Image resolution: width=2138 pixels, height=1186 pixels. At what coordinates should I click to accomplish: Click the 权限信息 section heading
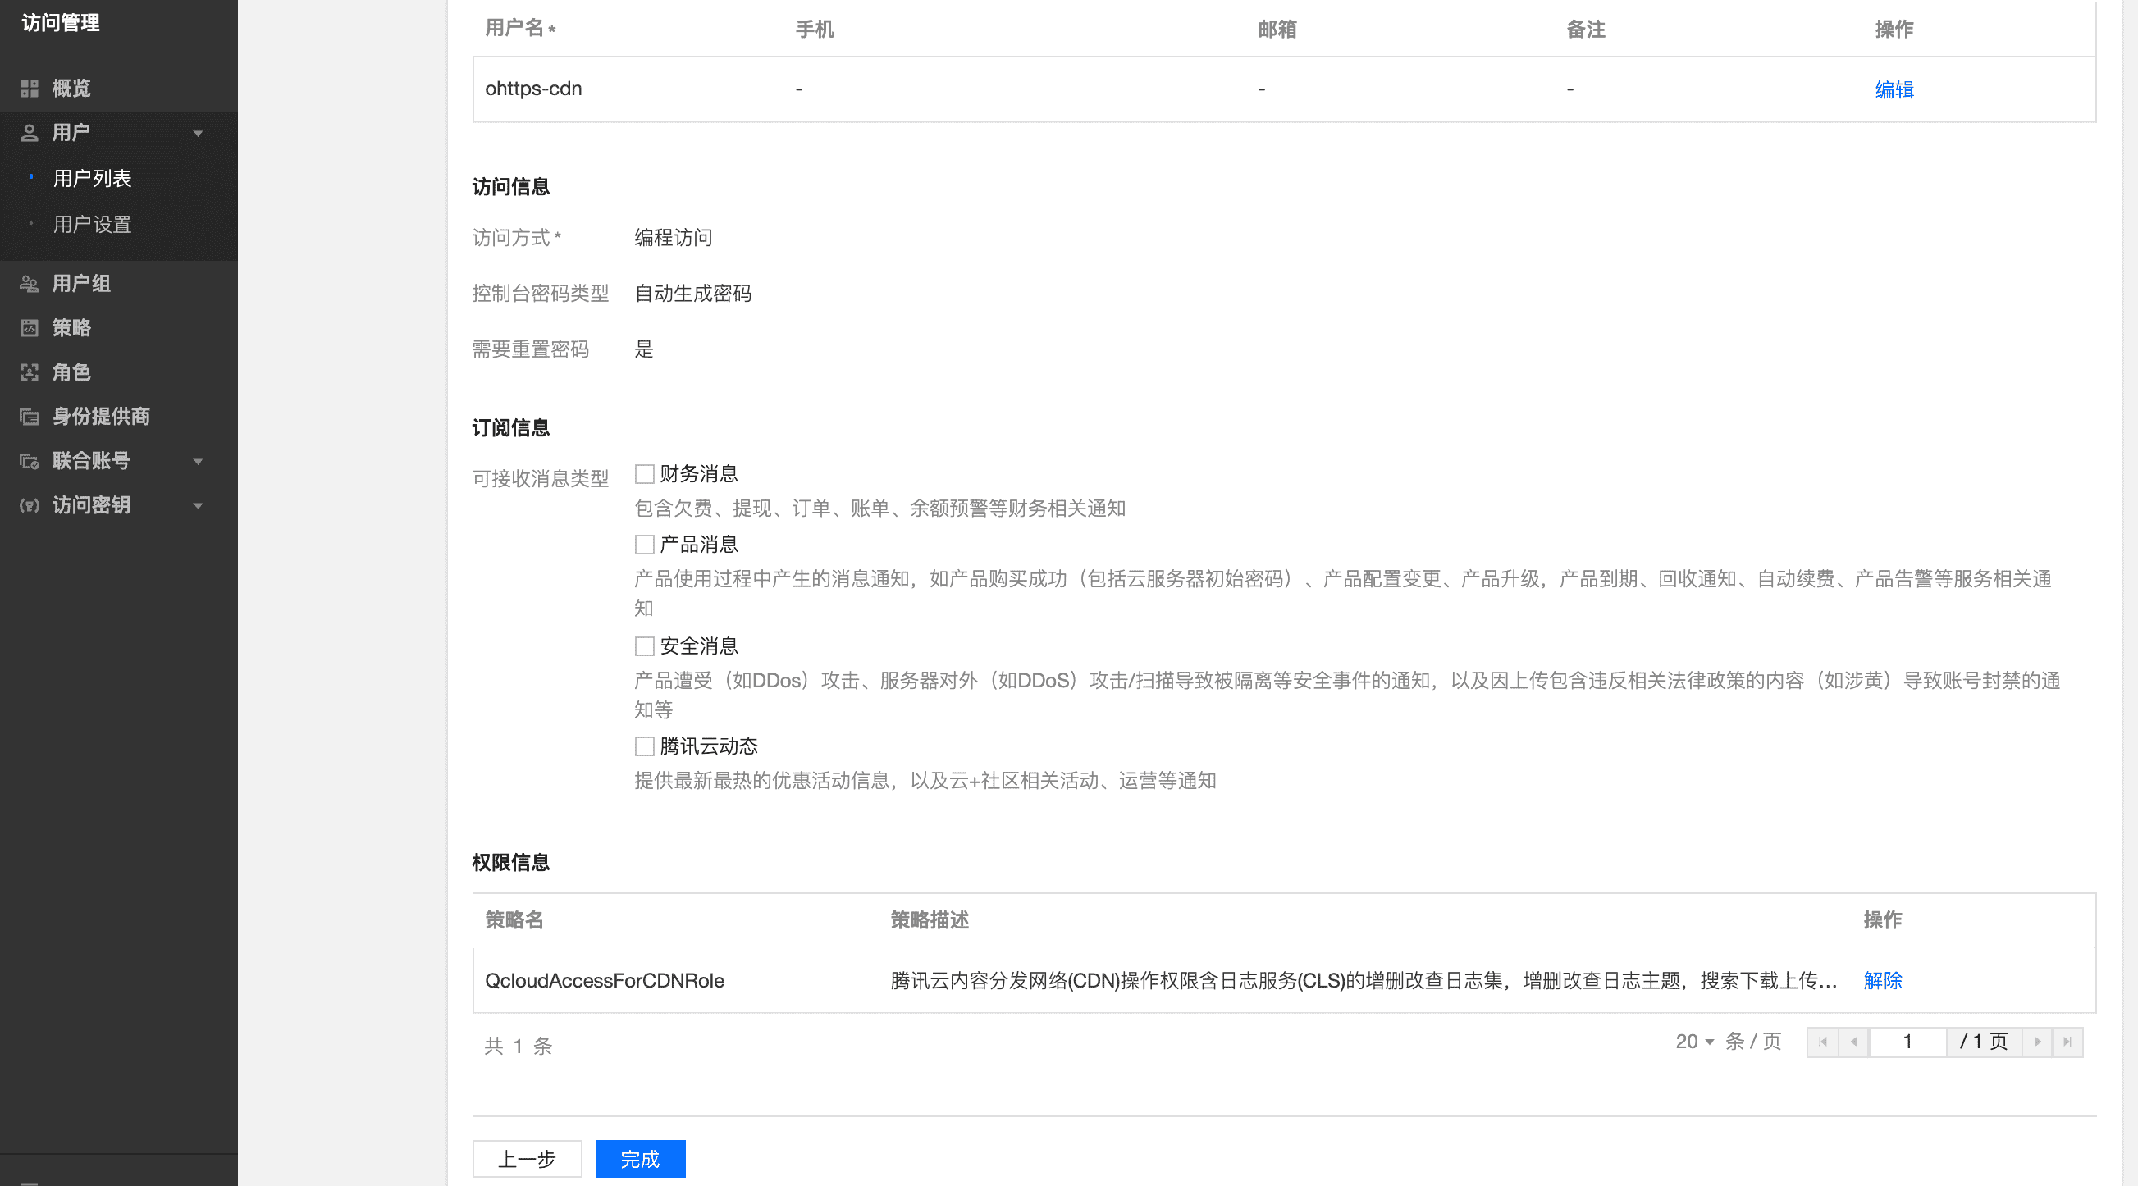click(511, 863)
